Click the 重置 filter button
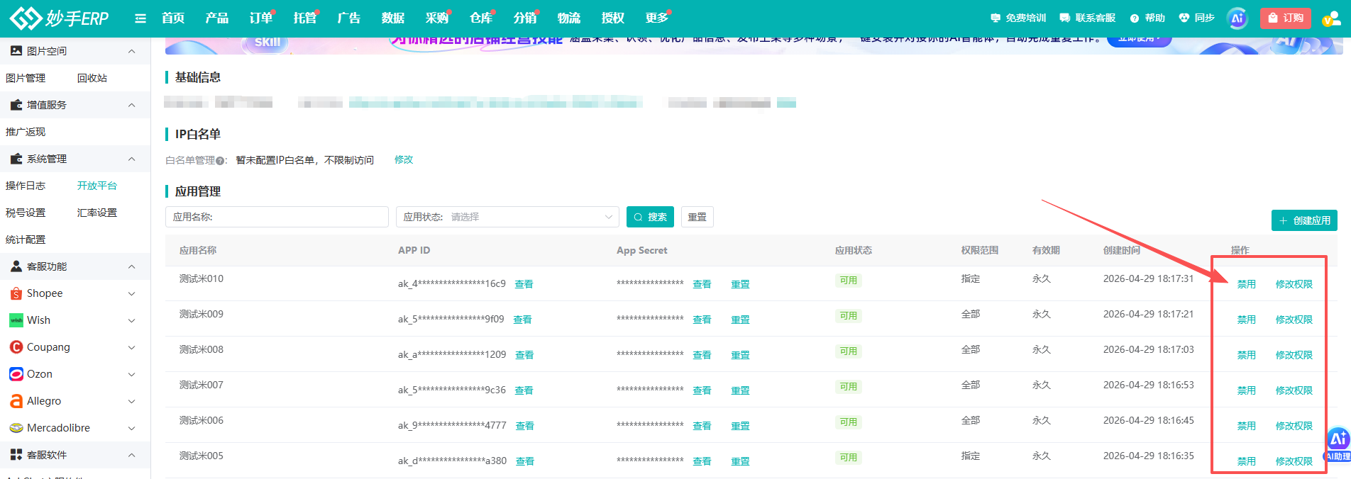 point(697,217)
